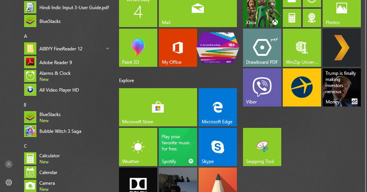Screen dimensions: 367x192
Task: Open Hindi Indic Input 3-User Guide.pdf
Action: tap(67, 8)
